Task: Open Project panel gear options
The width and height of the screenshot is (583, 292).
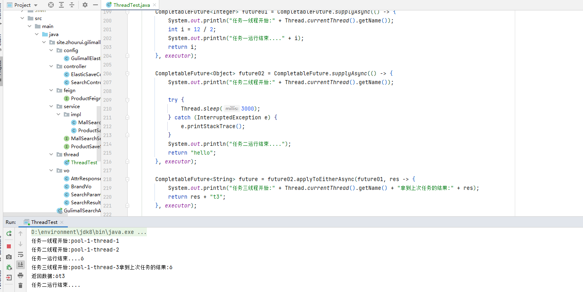Action: (x=85, y=5)
